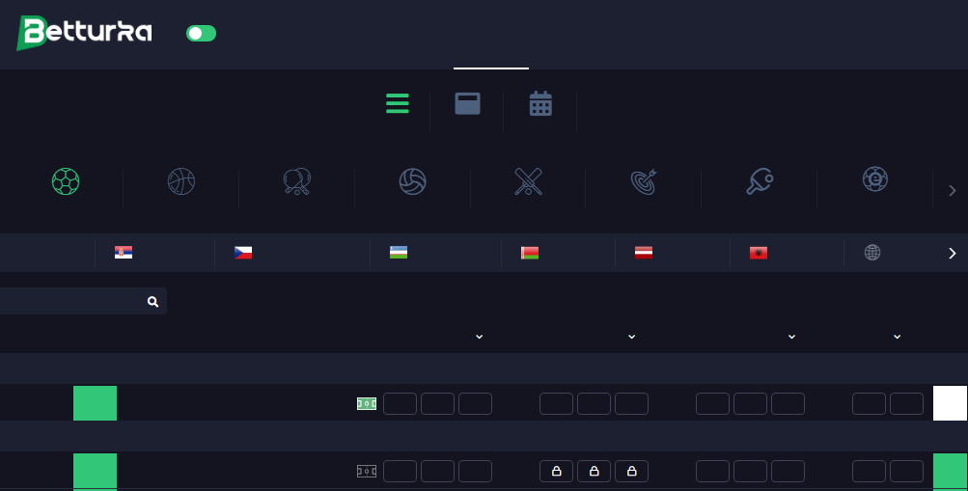Image resolution: width=968 pixels, height=491 pixels.
Task: Open the second market column dropdown chevron
Action: click(x=631, y=337)
